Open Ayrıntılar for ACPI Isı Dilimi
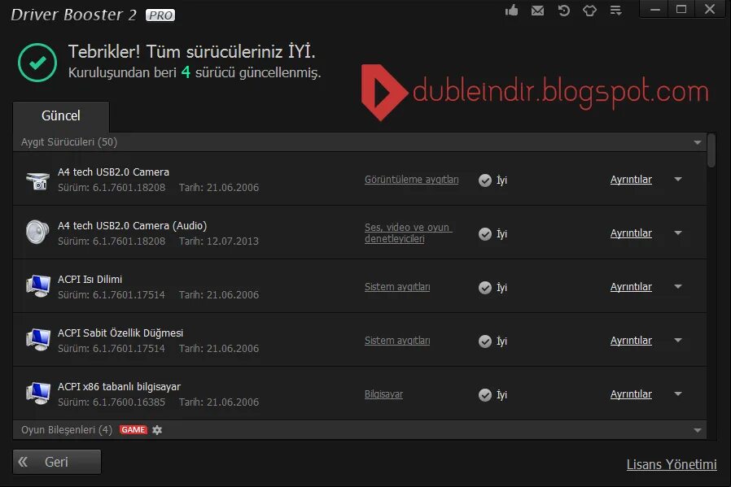 [x=631, y=287]
